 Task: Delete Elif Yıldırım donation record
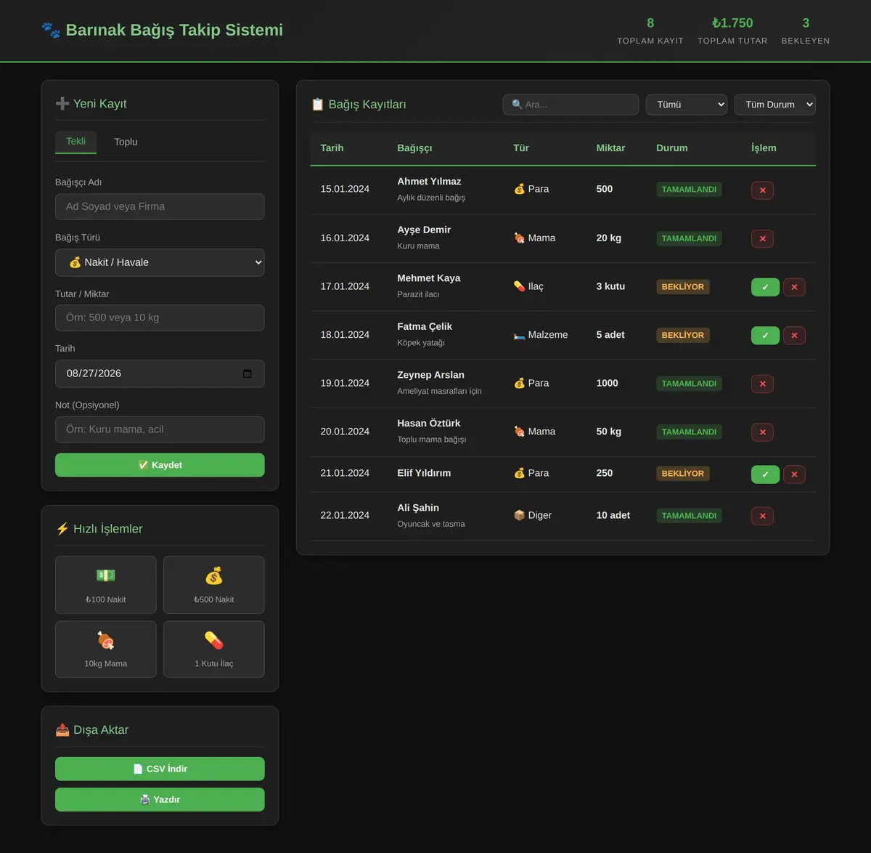click(x=794, y=474)
